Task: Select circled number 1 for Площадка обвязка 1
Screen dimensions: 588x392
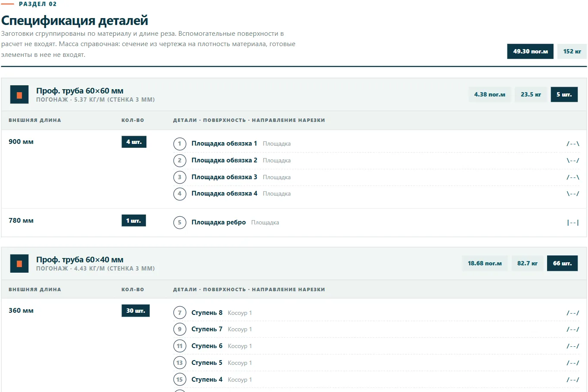Action: pyautogui.click(x=180, y=143)
